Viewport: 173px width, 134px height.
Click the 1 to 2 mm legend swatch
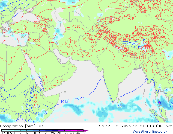point(17,130)
